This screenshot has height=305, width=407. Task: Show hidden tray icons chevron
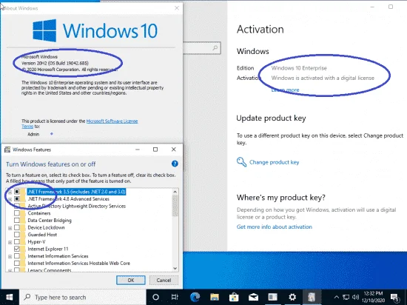tap(337, 297)
